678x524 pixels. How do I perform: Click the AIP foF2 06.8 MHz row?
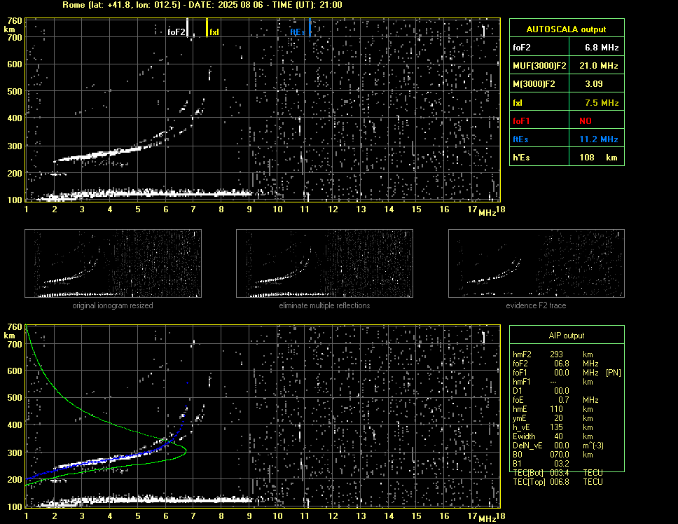(x=555, y=364)
